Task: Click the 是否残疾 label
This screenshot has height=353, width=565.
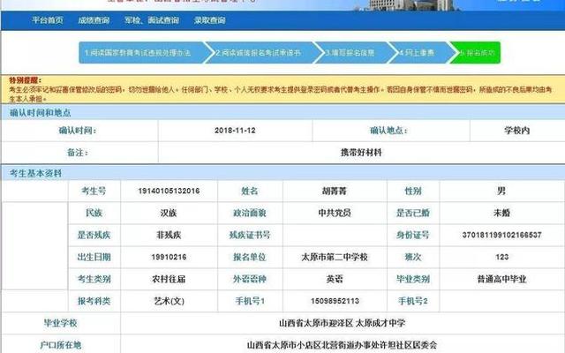Action: 94,235
